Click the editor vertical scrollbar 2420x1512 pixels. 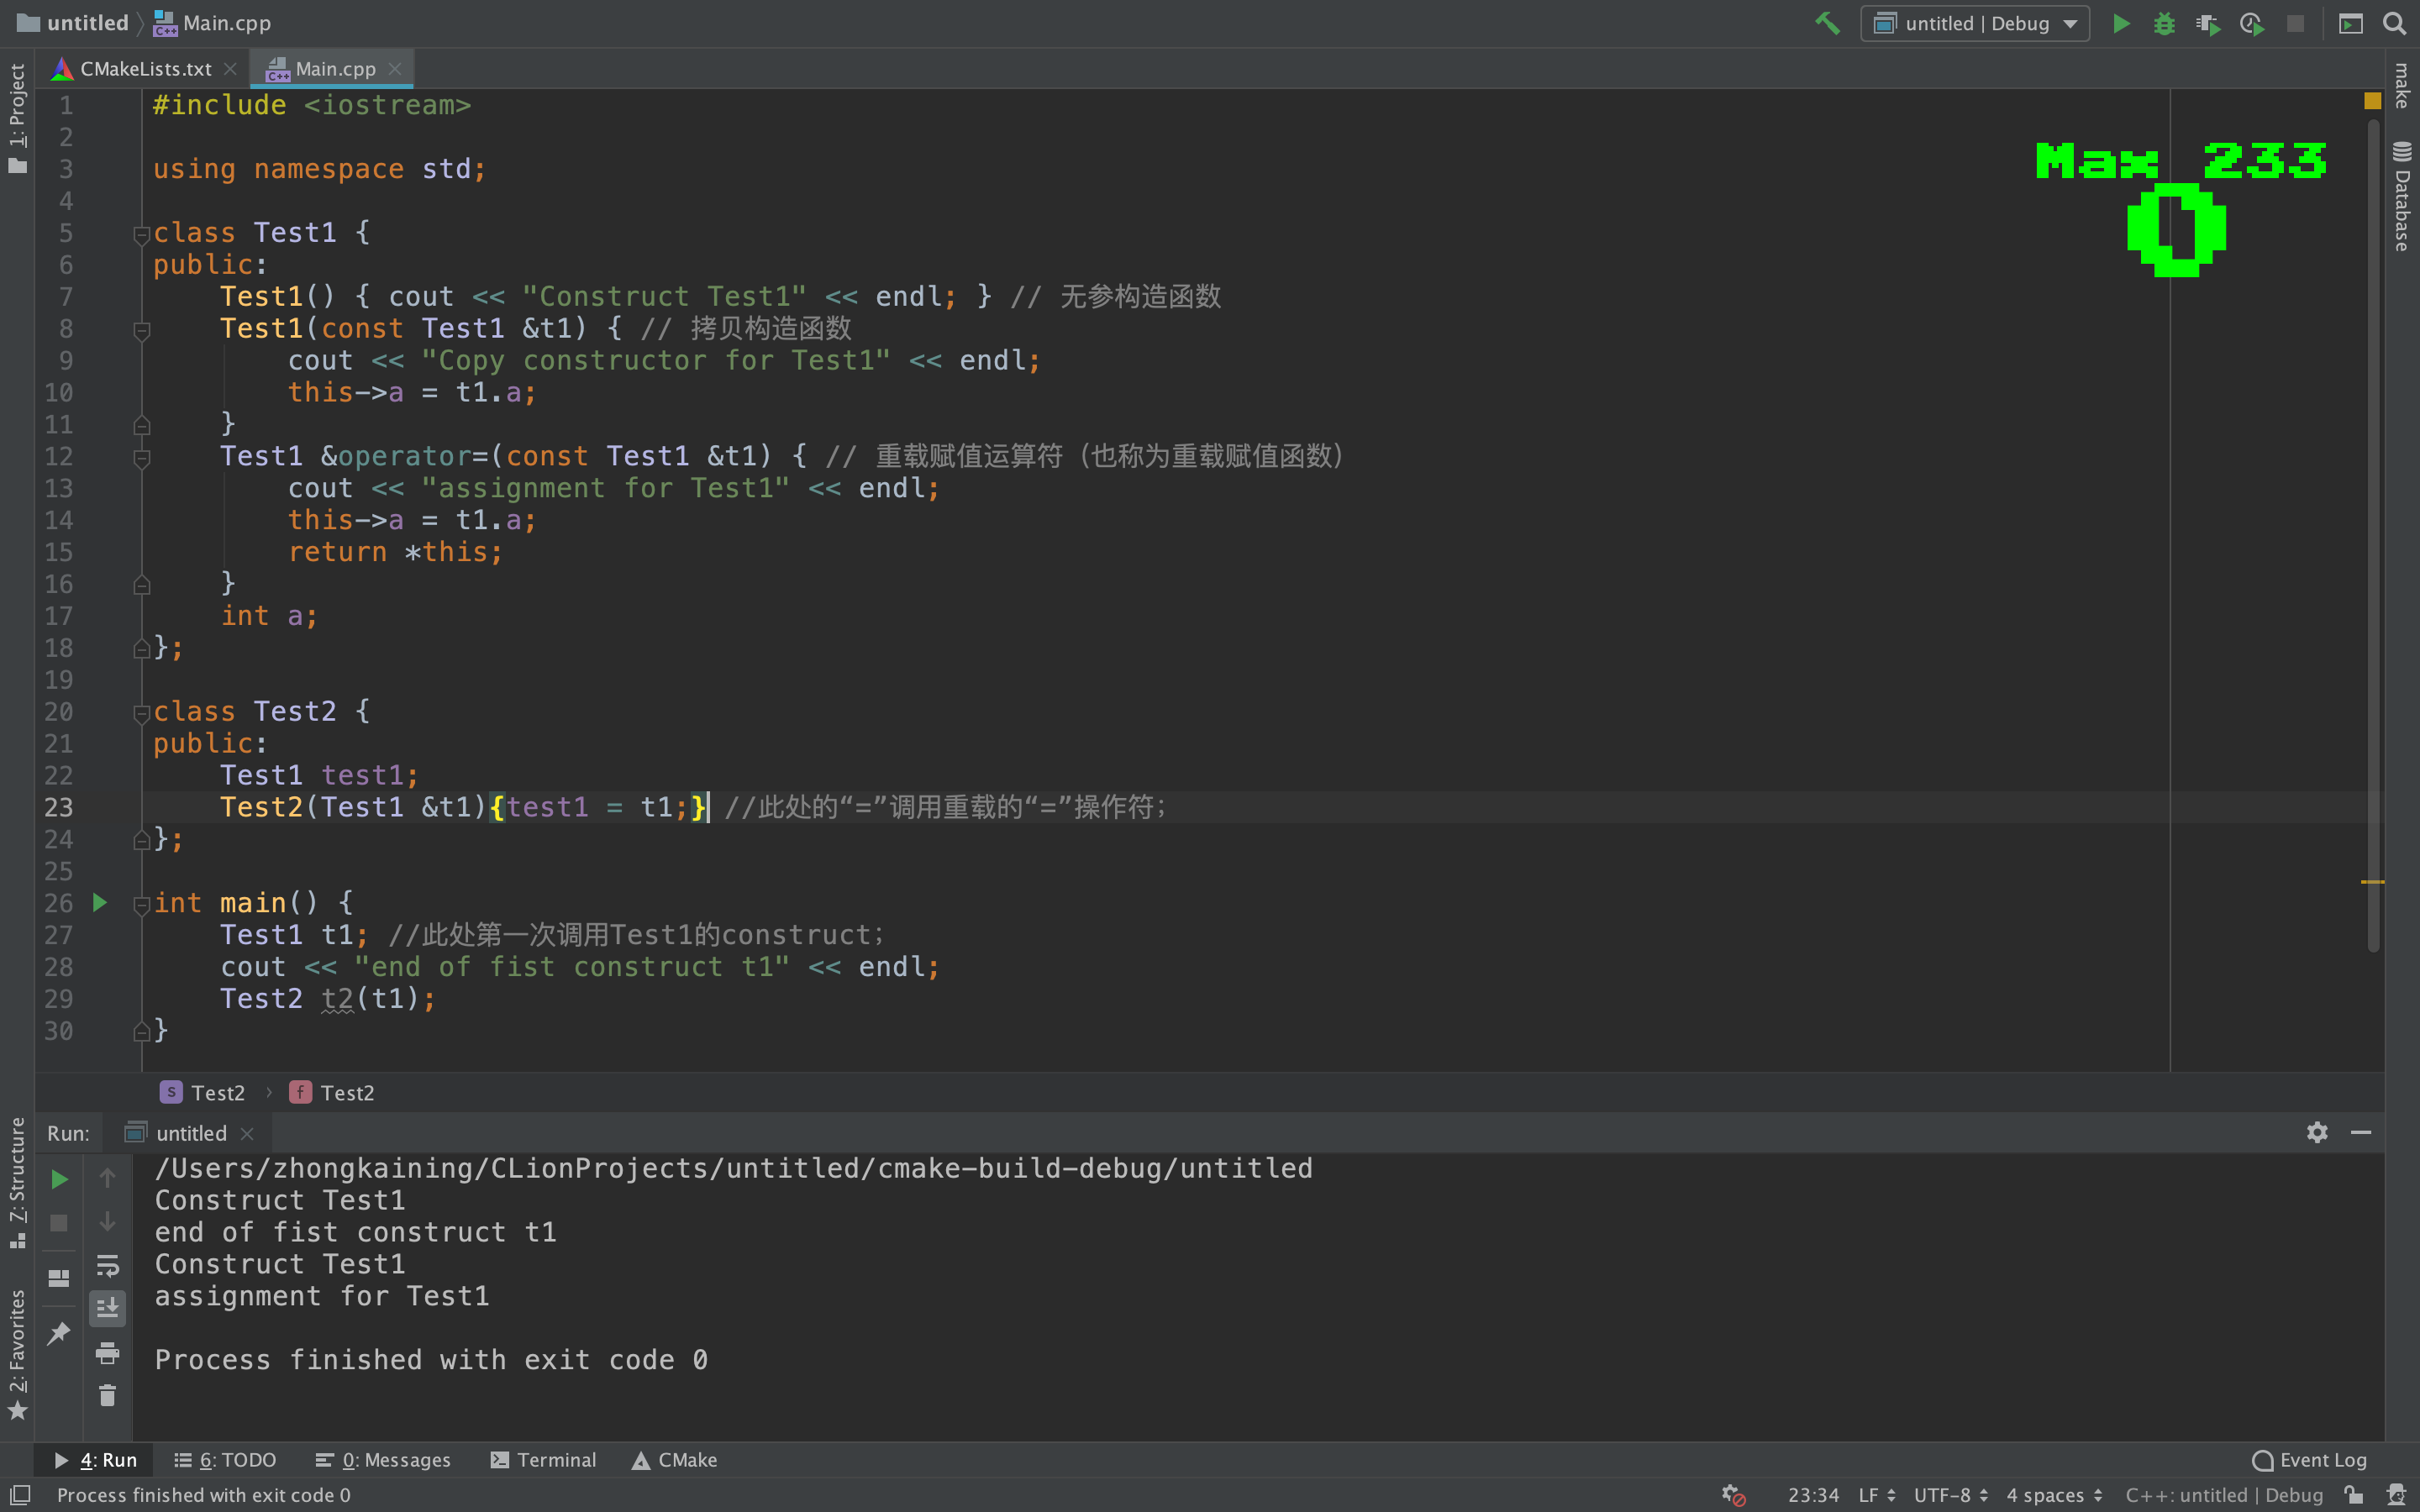point(2373,535)
